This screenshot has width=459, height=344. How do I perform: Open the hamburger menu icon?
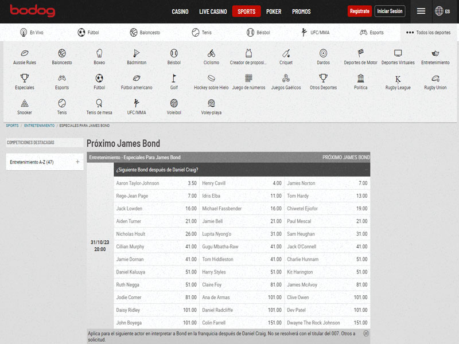pyautogui.click(x=421, y=11)
